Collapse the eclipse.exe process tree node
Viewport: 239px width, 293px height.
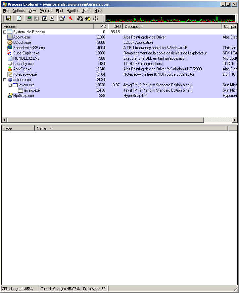[5, 80]
